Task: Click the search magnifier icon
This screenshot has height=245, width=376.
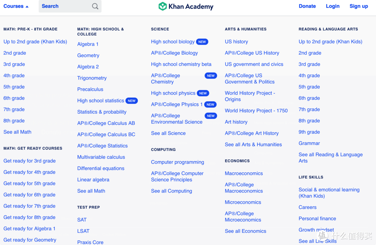Action: pyautogui.click(x=95, y=6)
